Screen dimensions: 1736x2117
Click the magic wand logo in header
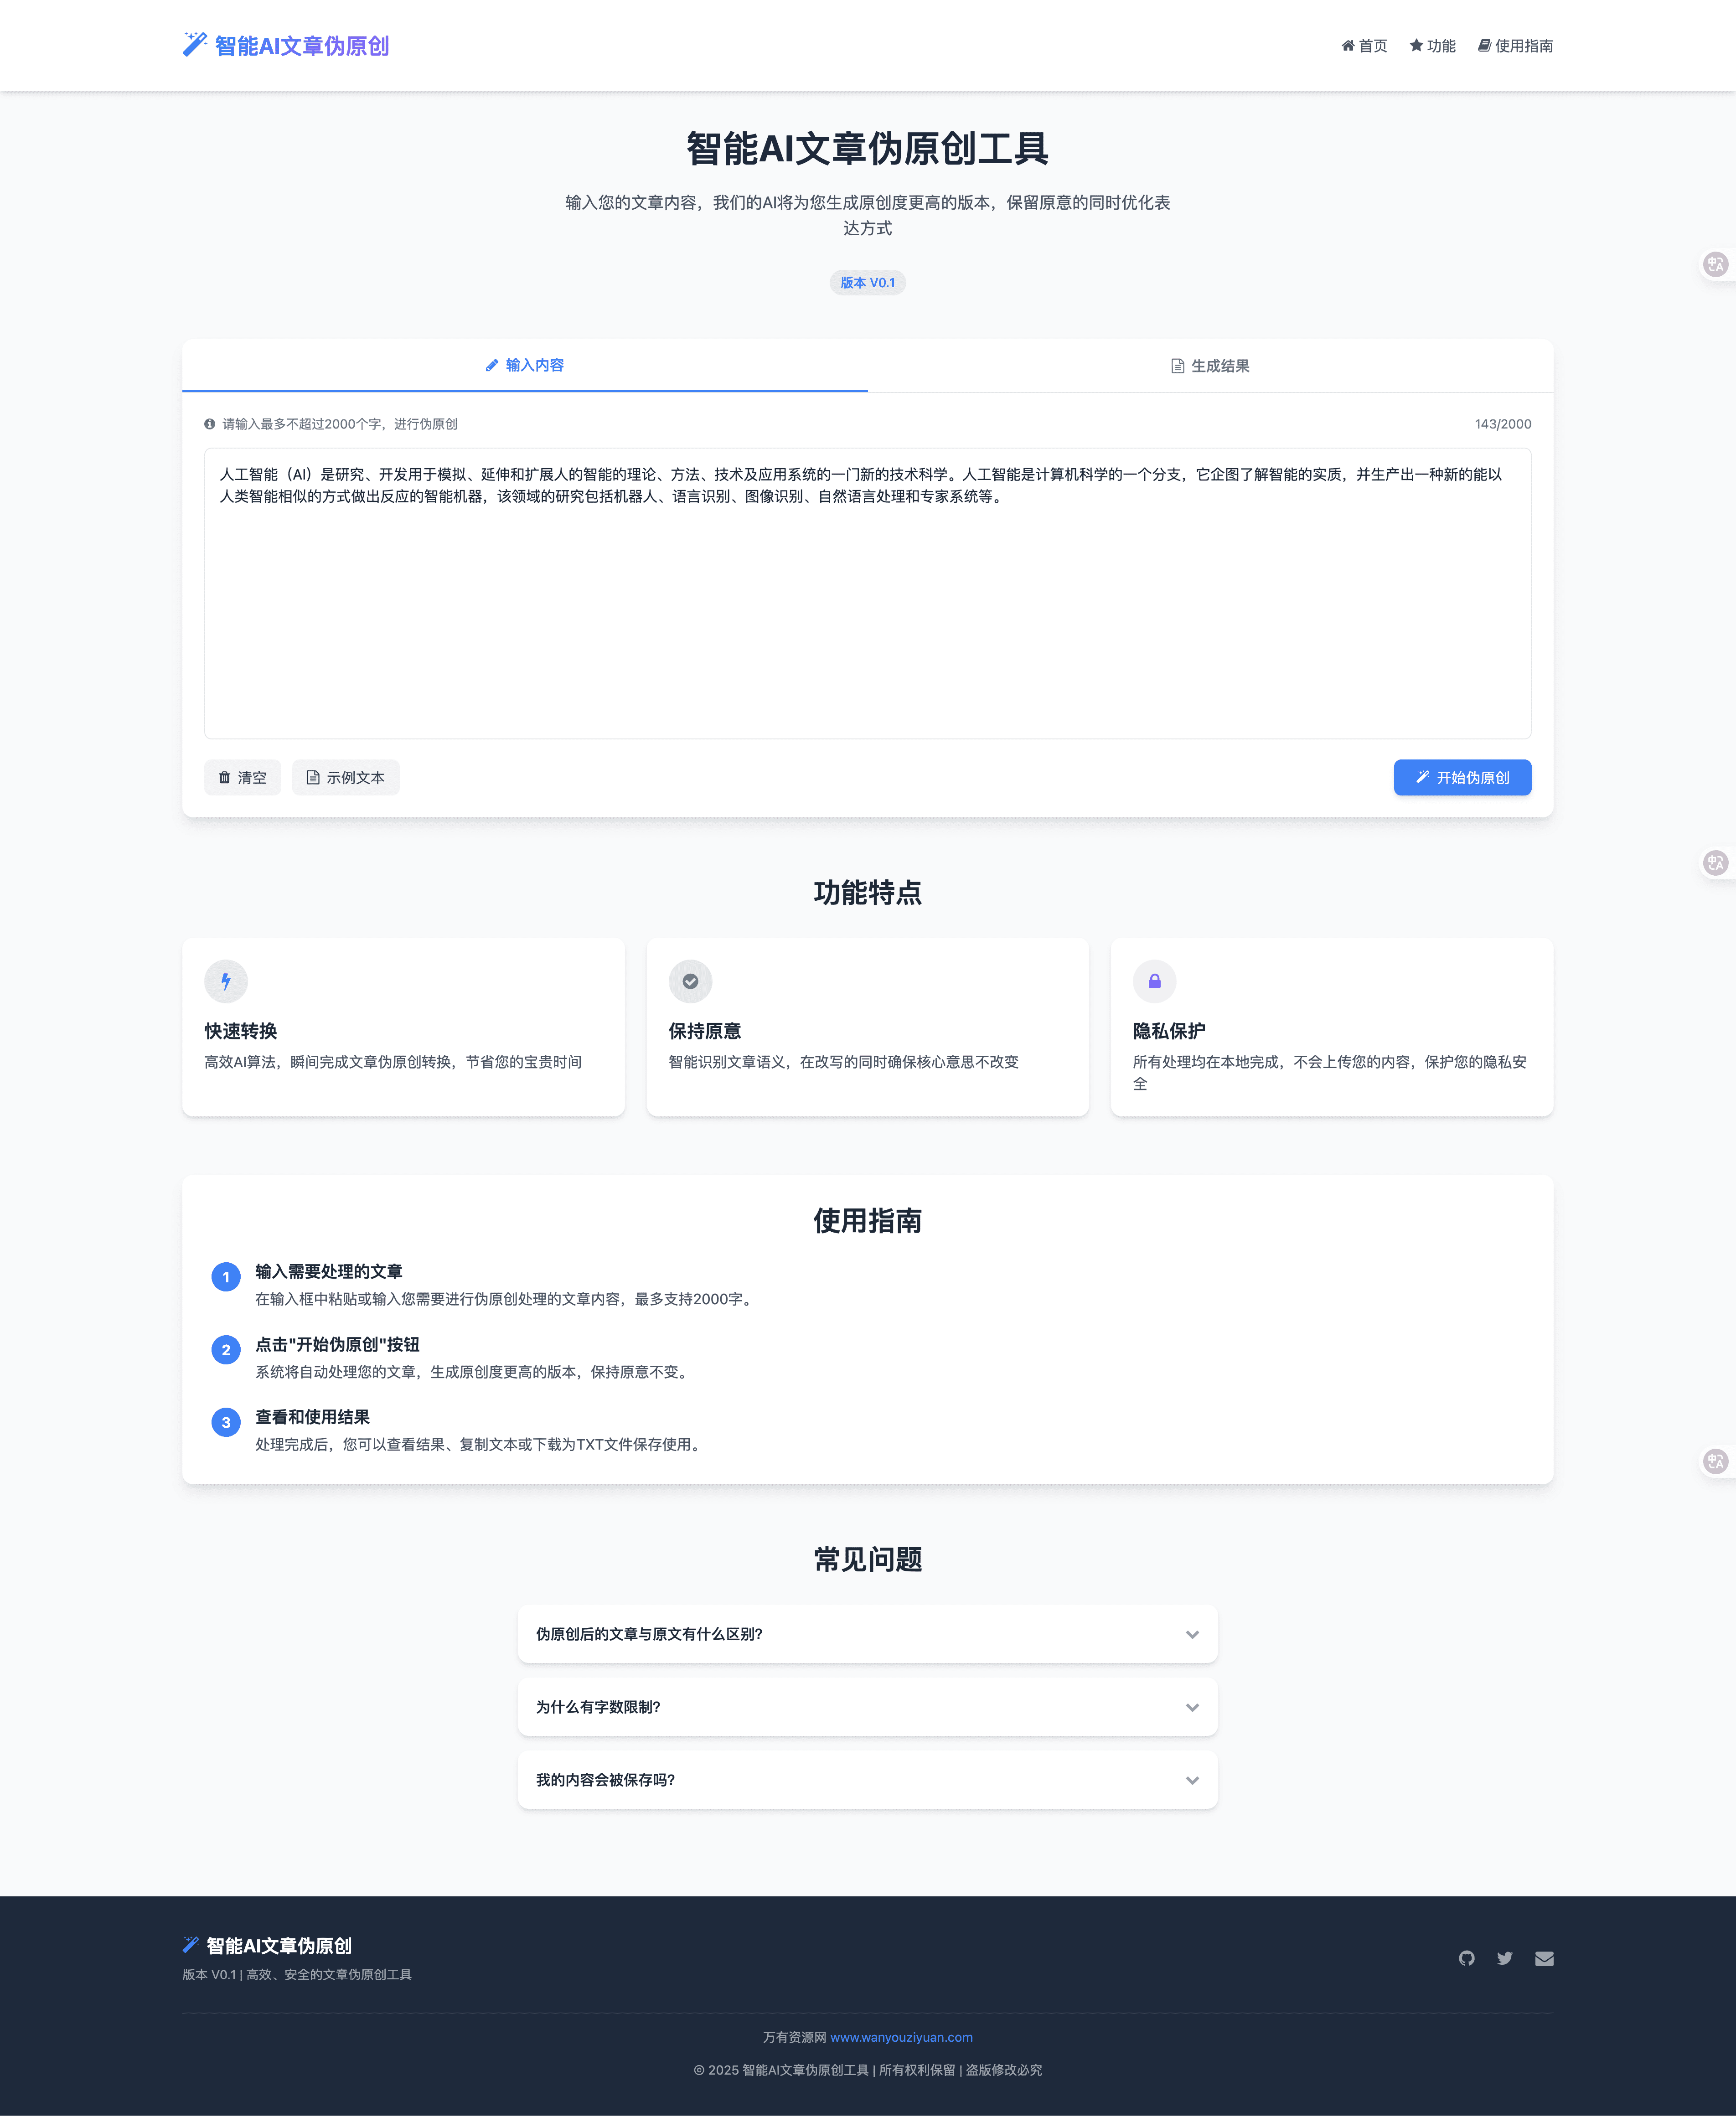click(194, 44)
